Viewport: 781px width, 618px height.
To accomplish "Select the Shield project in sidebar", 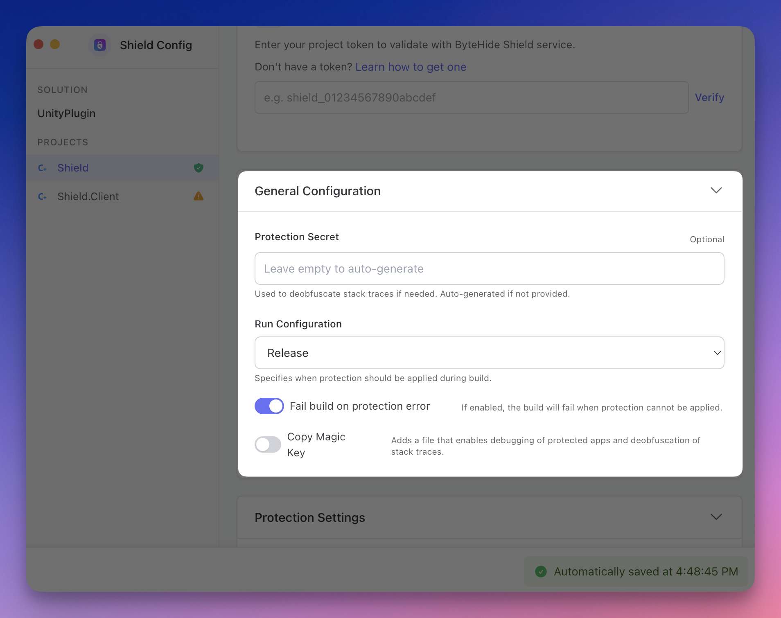I will pos(73,168).
